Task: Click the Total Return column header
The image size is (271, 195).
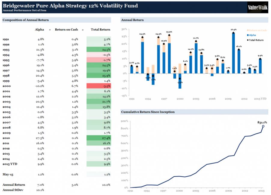Action: (x=100, y=30)
